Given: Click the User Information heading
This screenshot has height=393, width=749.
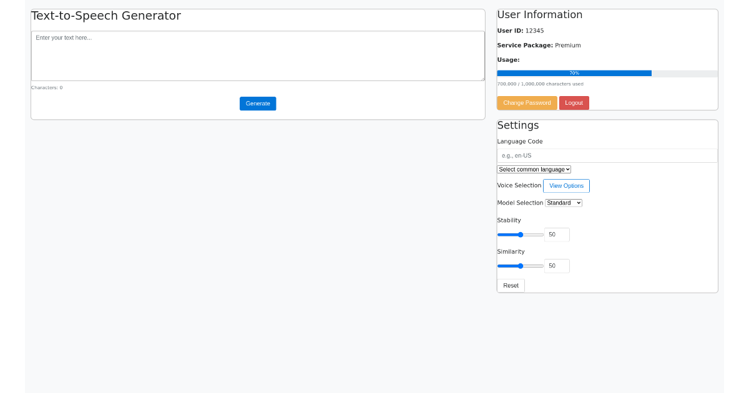Looking at the screenshot, I should click(x=540, y=15).
